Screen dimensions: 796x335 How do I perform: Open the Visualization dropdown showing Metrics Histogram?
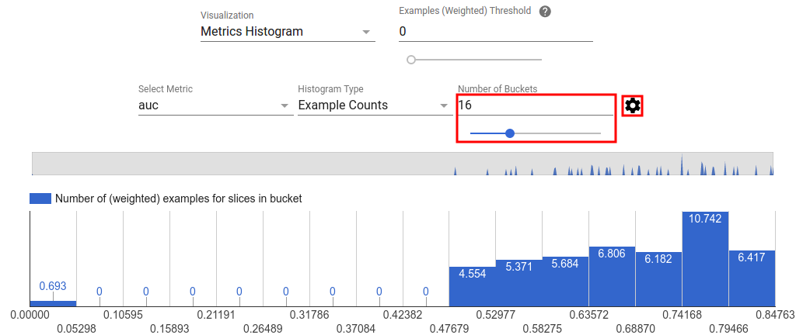(x=287, y=32)
